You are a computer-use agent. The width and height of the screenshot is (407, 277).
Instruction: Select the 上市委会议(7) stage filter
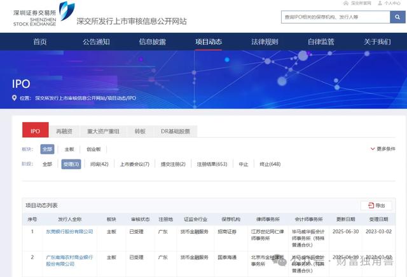pos(134,164)
